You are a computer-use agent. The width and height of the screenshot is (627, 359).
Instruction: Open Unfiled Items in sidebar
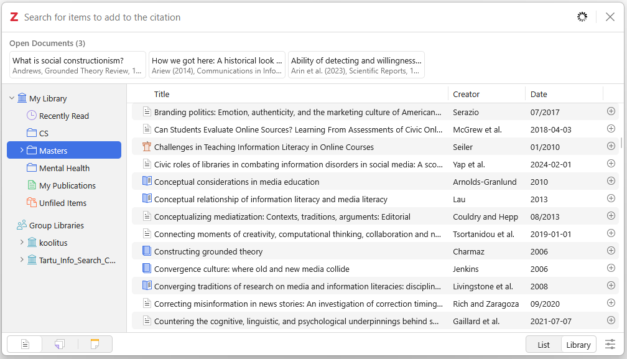click(x=64, y=203)
